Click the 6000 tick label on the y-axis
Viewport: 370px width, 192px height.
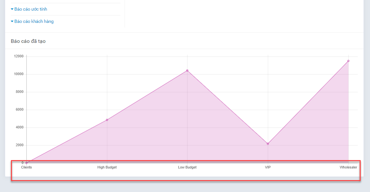(20, 110)
